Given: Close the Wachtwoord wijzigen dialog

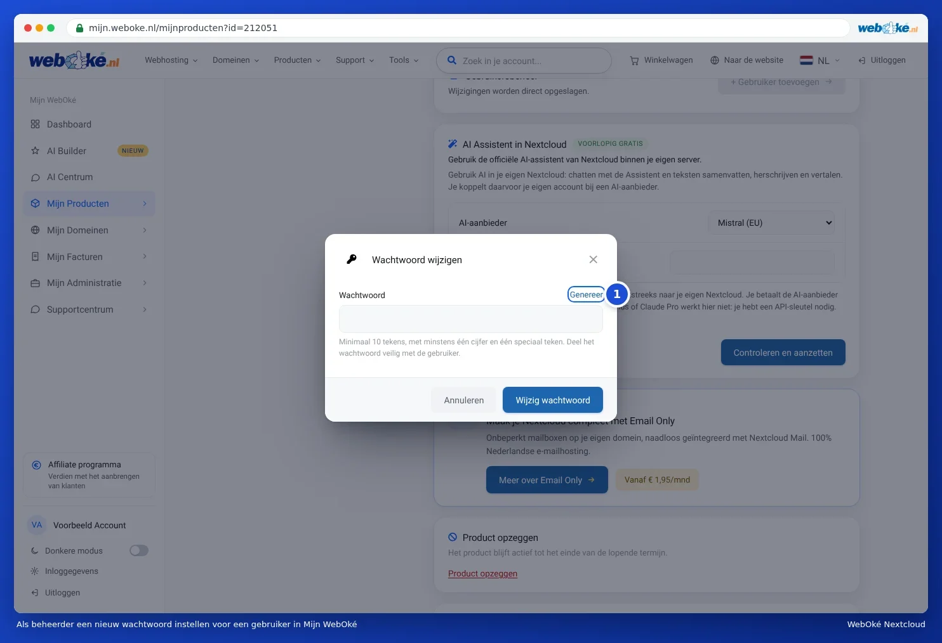Looking at the screenshot, I should point(593,259).
